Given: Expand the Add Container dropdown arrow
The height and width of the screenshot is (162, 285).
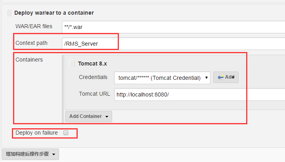Looking at the screenshot, I should tap(107, 117).
